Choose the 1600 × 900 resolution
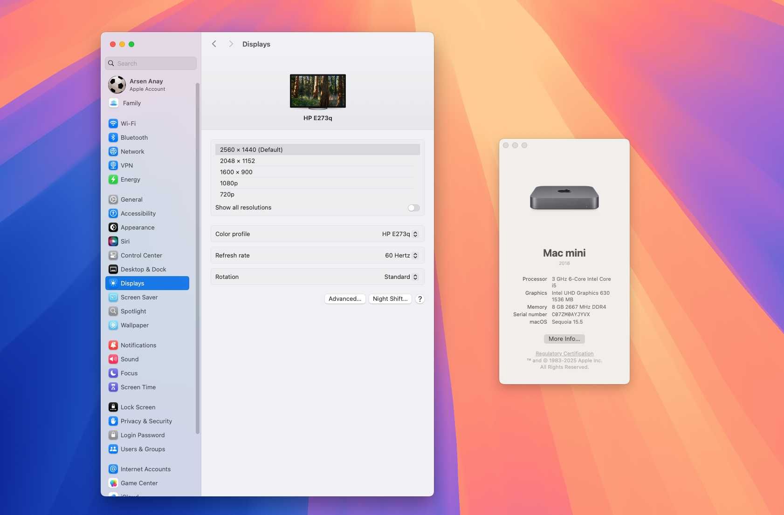The height and width of the screenshot is (515, 784). tap(317, 172)
